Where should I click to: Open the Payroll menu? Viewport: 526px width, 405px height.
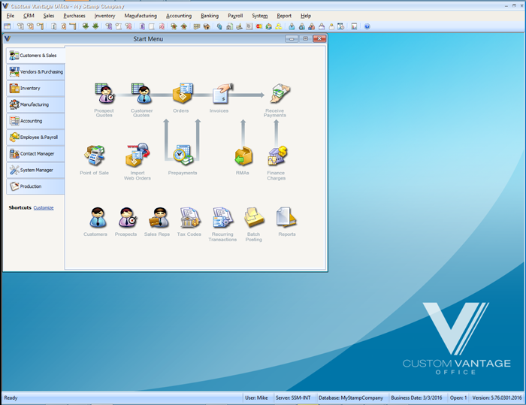pyautogui.click(x=235, y=16)
